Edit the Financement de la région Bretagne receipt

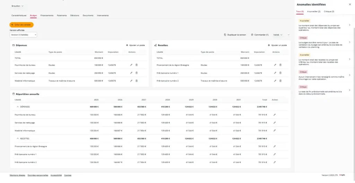pyautogui.click(x=275, y=65)
